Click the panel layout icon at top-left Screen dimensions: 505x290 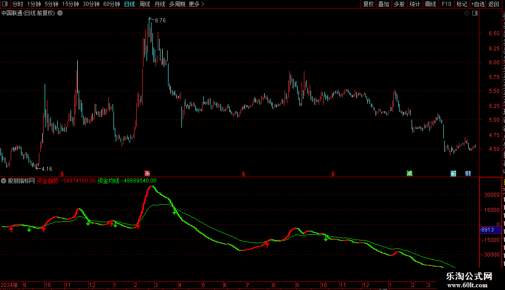click(5, 4)
